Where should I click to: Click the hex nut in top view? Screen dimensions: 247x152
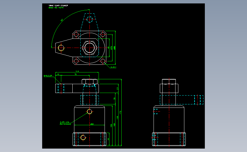pyautogui.click(x=89, y=48)
